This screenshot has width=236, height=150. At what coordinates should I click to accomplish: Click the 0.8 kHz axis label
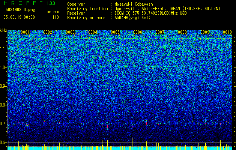pos(3,105)
